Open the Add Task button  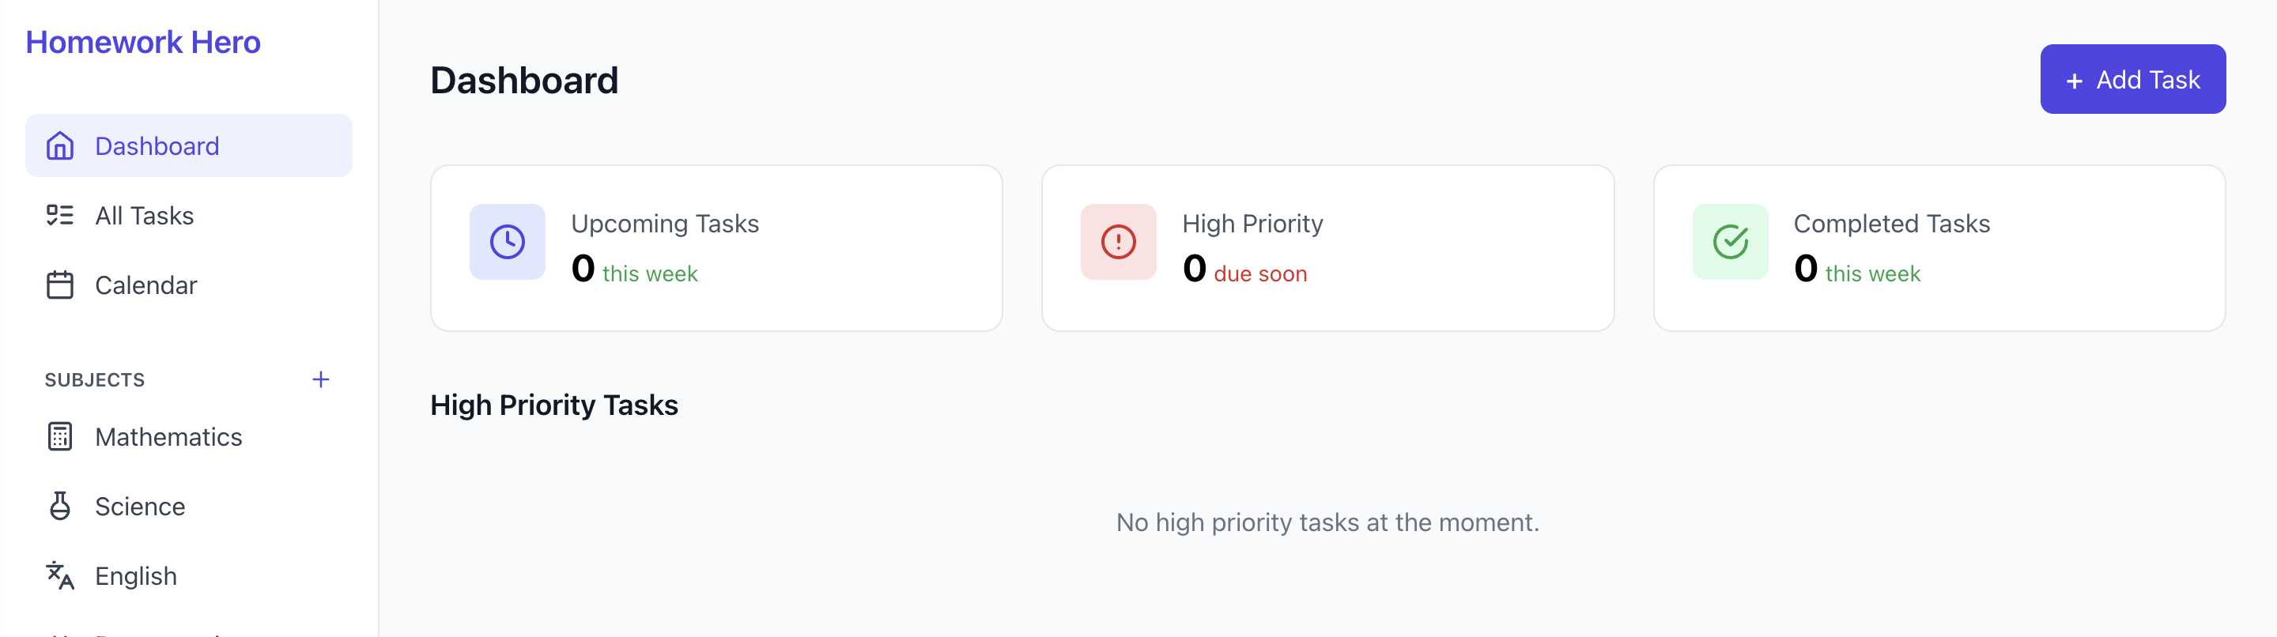pyautogui.click(x=2132, y=80)
